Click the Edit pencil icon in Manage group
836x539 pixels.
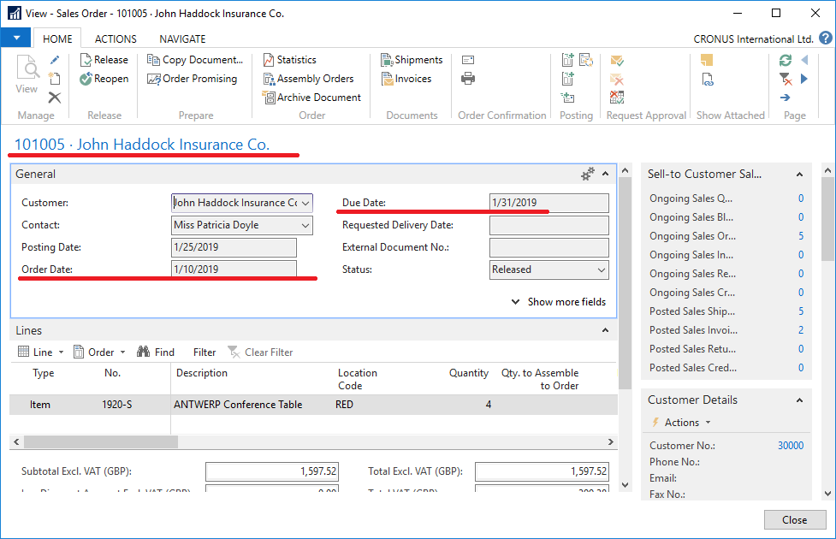pos(55,60)
